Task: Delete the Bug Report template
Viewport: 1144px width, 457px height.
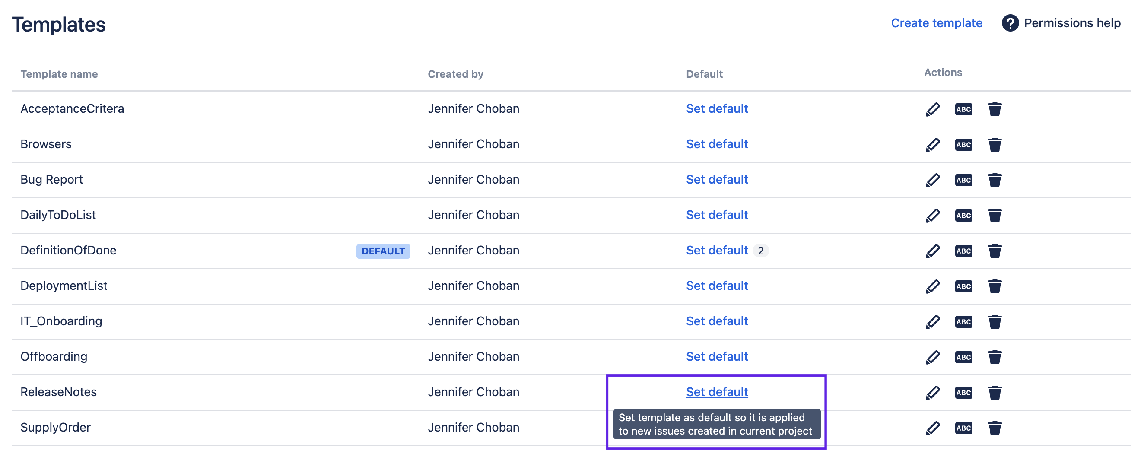Action: point(995,180)
